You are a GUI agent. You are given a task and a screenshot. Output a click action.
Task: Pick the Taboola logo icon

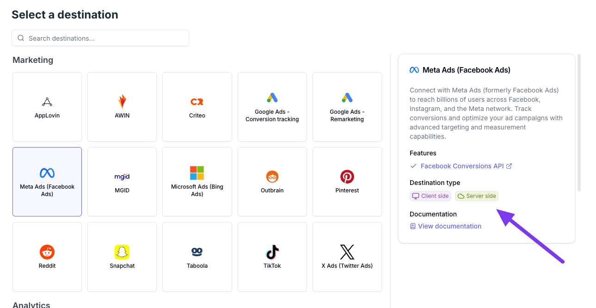pos(197,252)
